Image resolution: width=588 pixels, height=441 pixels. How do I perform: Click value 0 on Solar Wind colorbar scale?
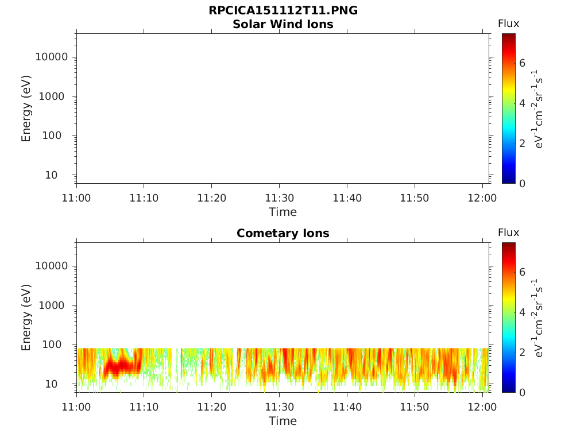point(523,184)
